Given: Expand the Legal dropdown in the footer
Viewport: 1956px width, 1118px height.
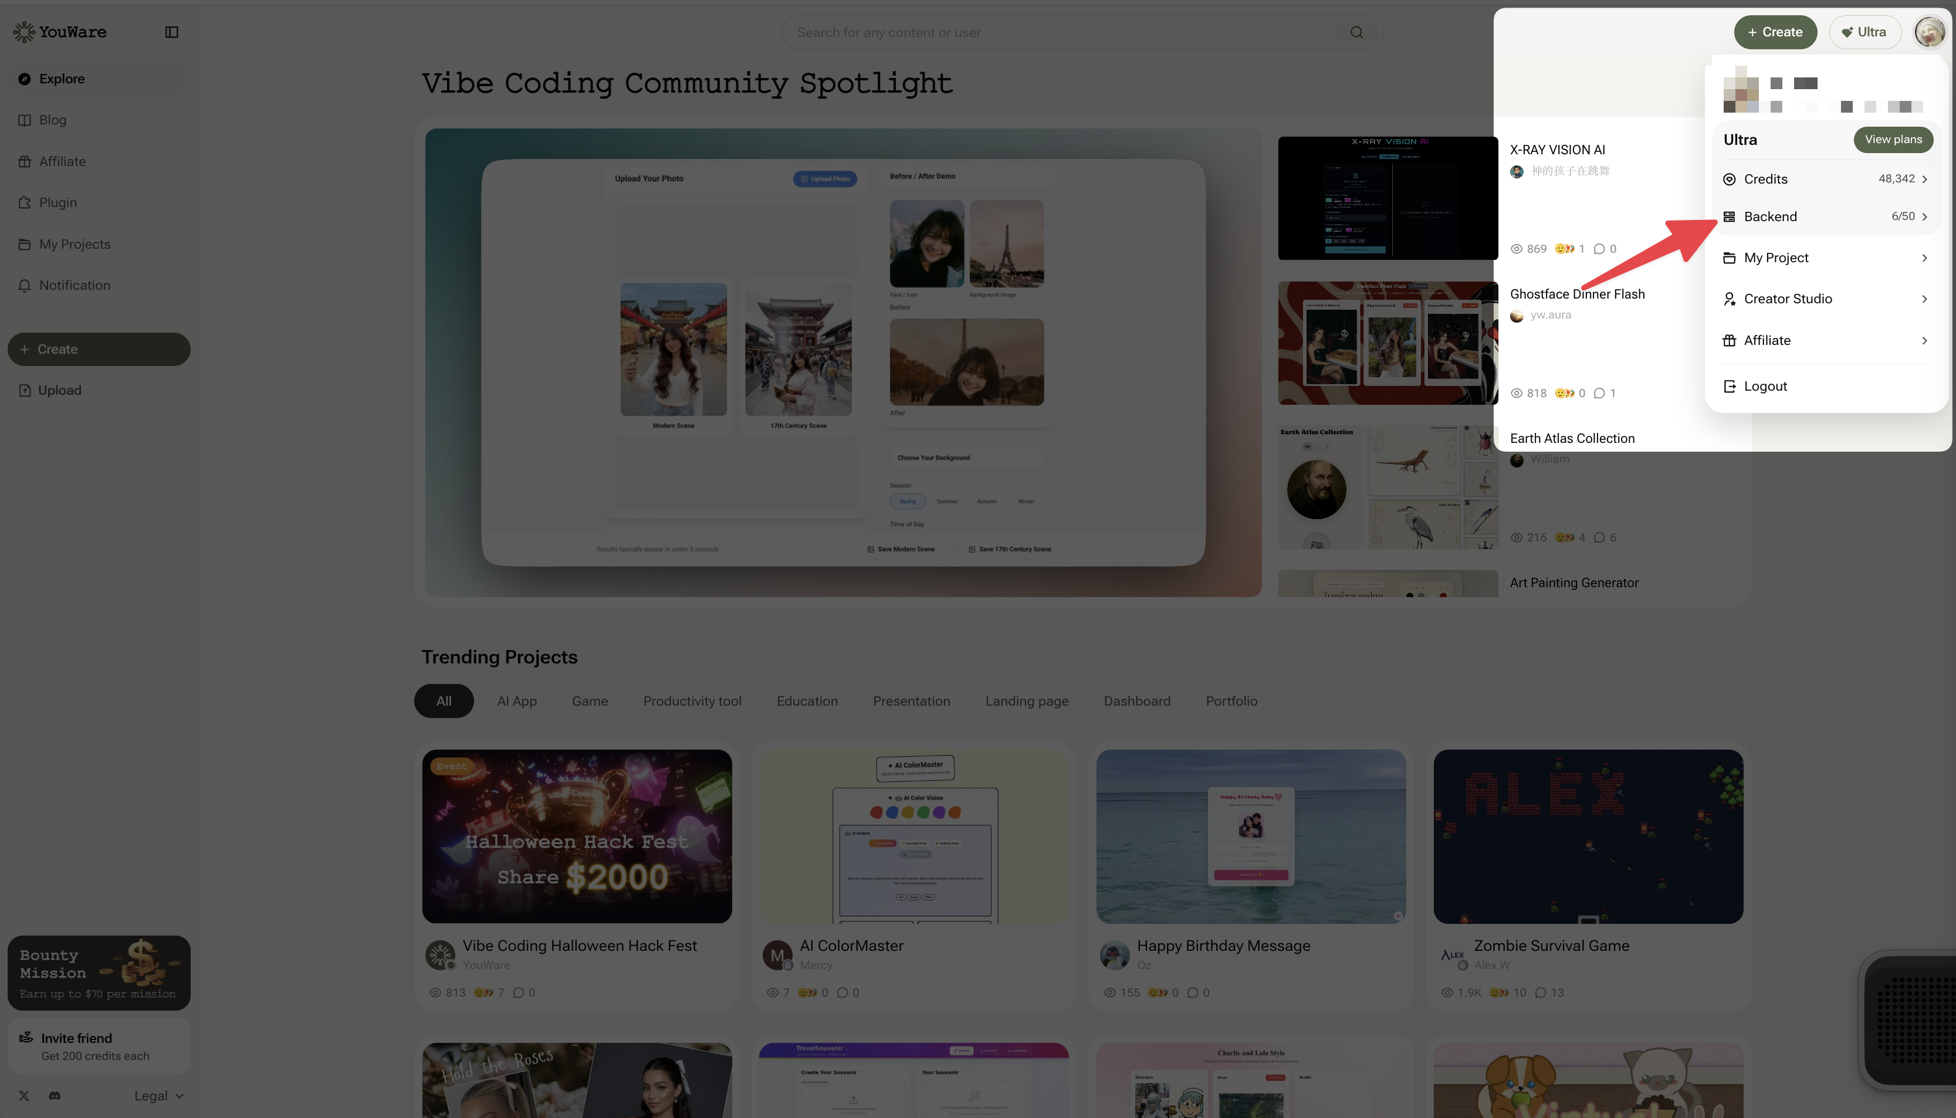Looking at the screenshot, I should [x=157, y=1096].
